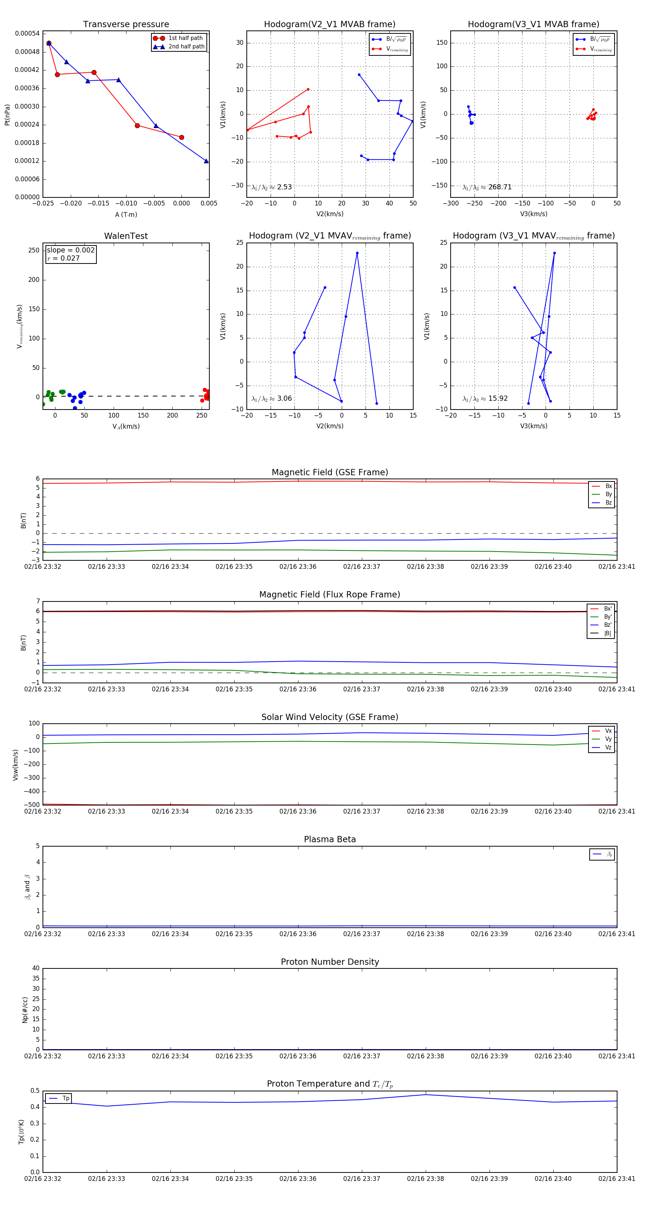
Task: Select the "Vy" legend entry
Action: (x=602, y=739)
